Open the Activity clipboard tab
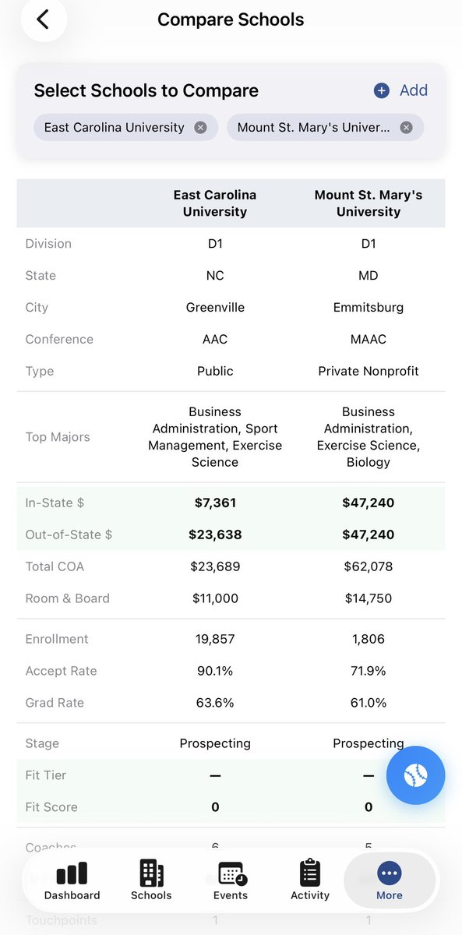Screen dimensions: 462x935 coord(310,880)
